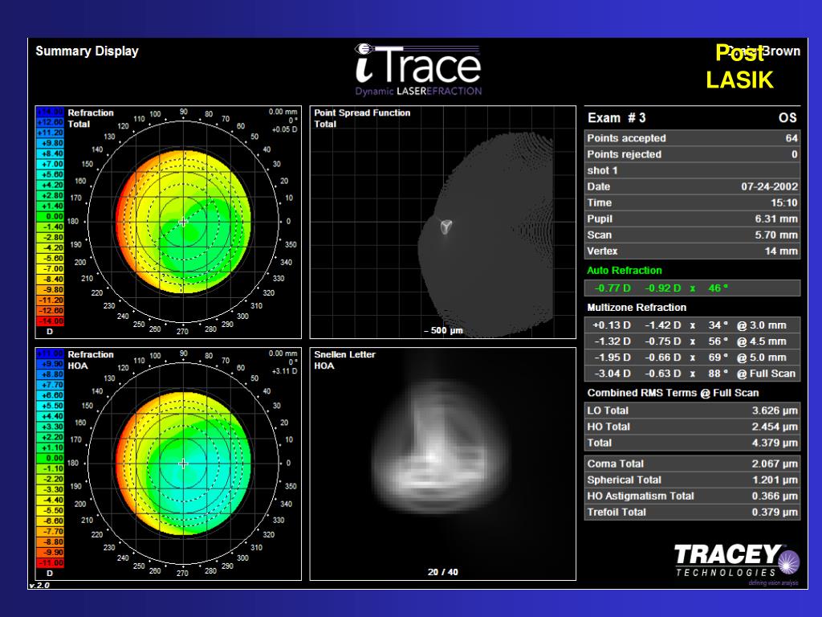Click the 'Exam # 3' header
The image size is (822, 617).
tap(617, 117)
